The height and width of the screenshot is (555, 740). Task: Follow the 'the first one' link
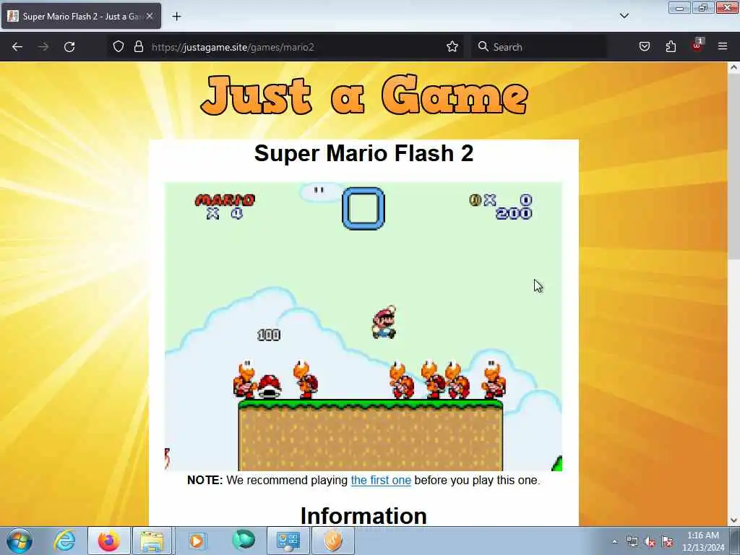click(381, 480)
